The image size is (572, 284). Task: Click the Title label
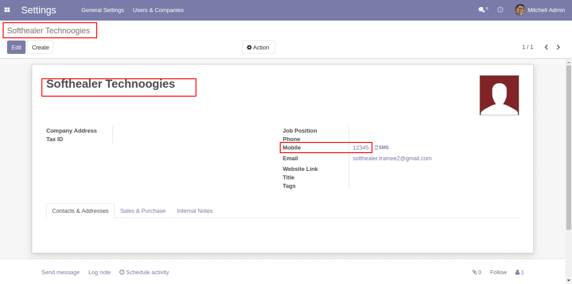pyautogui.click(x=289, y=178)
